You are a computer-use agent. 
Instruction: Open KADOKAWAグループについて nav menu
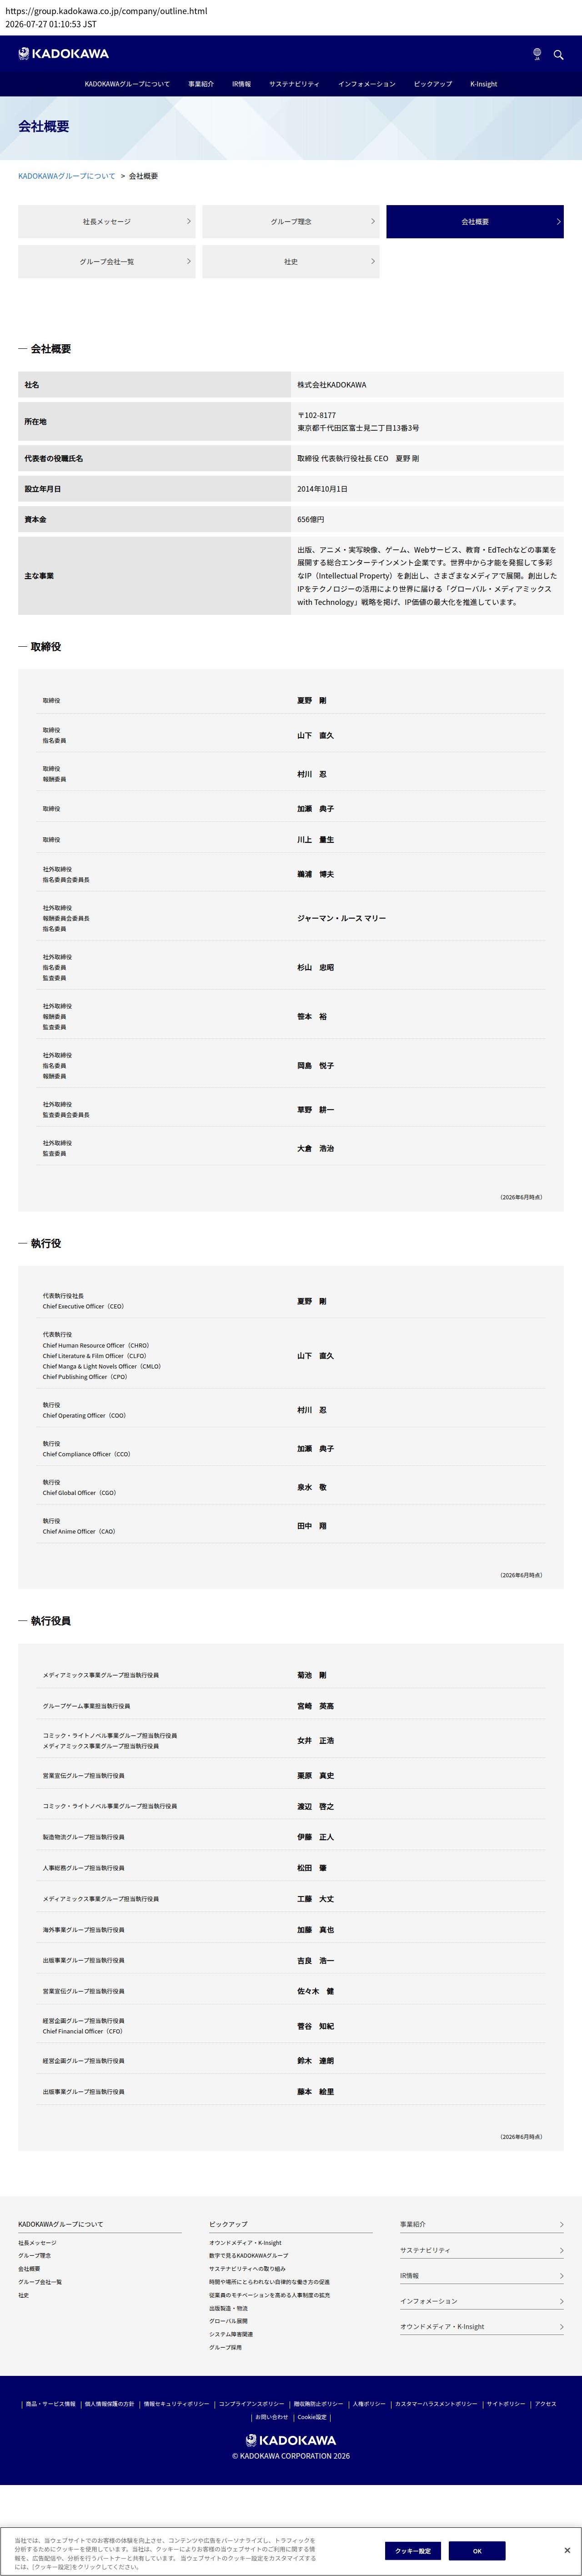pyautogui.click(x=127, y=84)
